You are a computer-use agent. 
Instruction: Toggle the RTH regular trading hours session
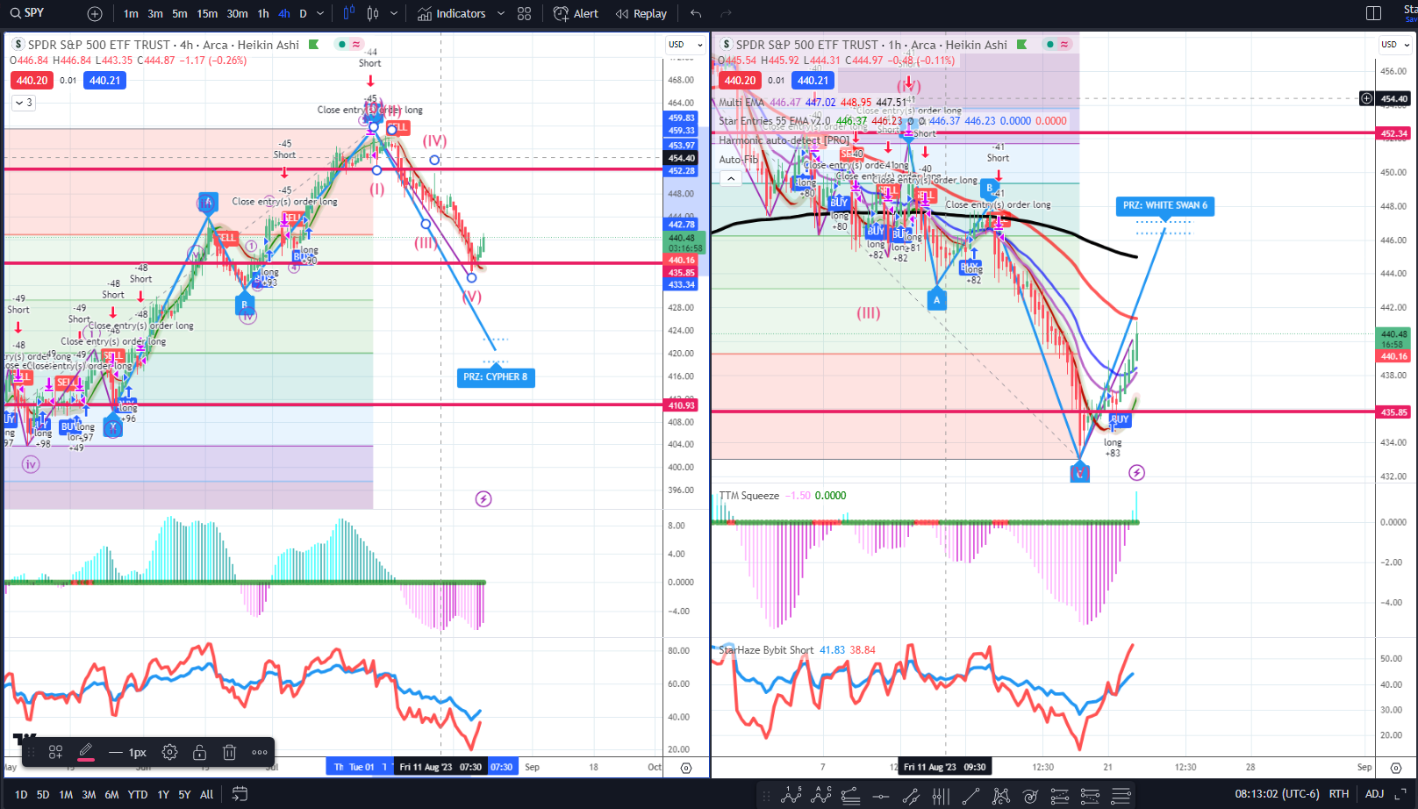1339,794
